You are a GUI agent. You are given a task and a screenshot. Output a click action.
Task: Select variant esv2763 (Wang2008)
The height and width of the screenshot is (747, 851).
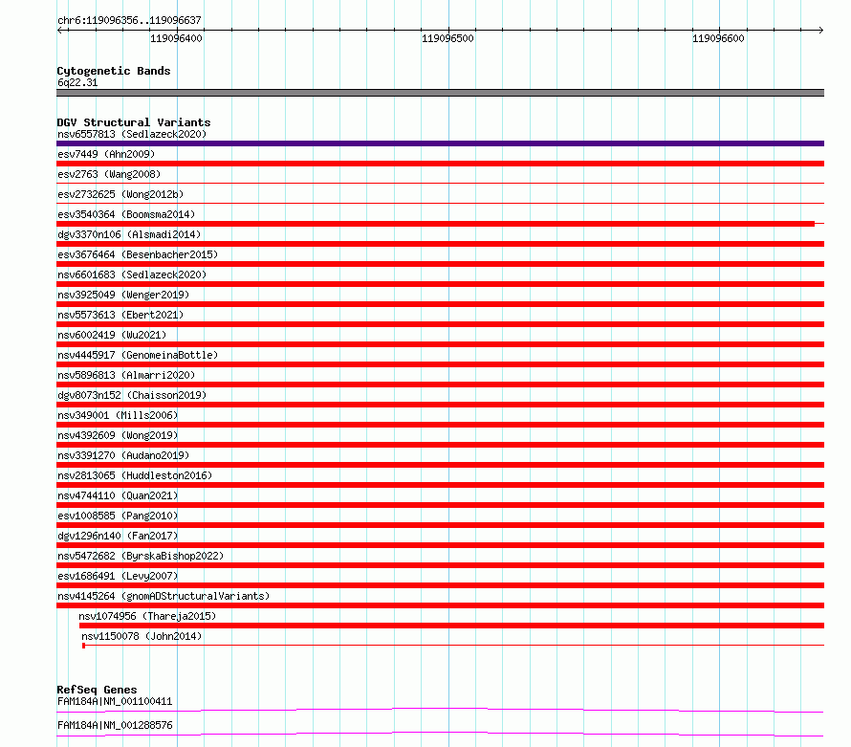coord(109,174)
